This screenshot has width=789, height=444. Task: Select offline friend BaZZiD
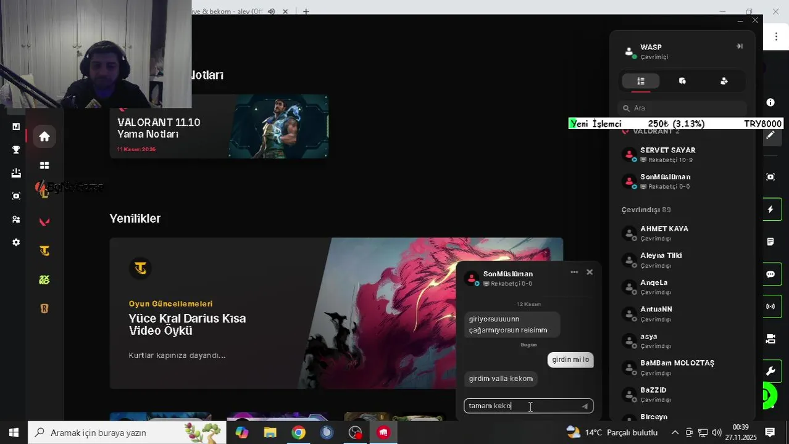(x=682, y=395)
